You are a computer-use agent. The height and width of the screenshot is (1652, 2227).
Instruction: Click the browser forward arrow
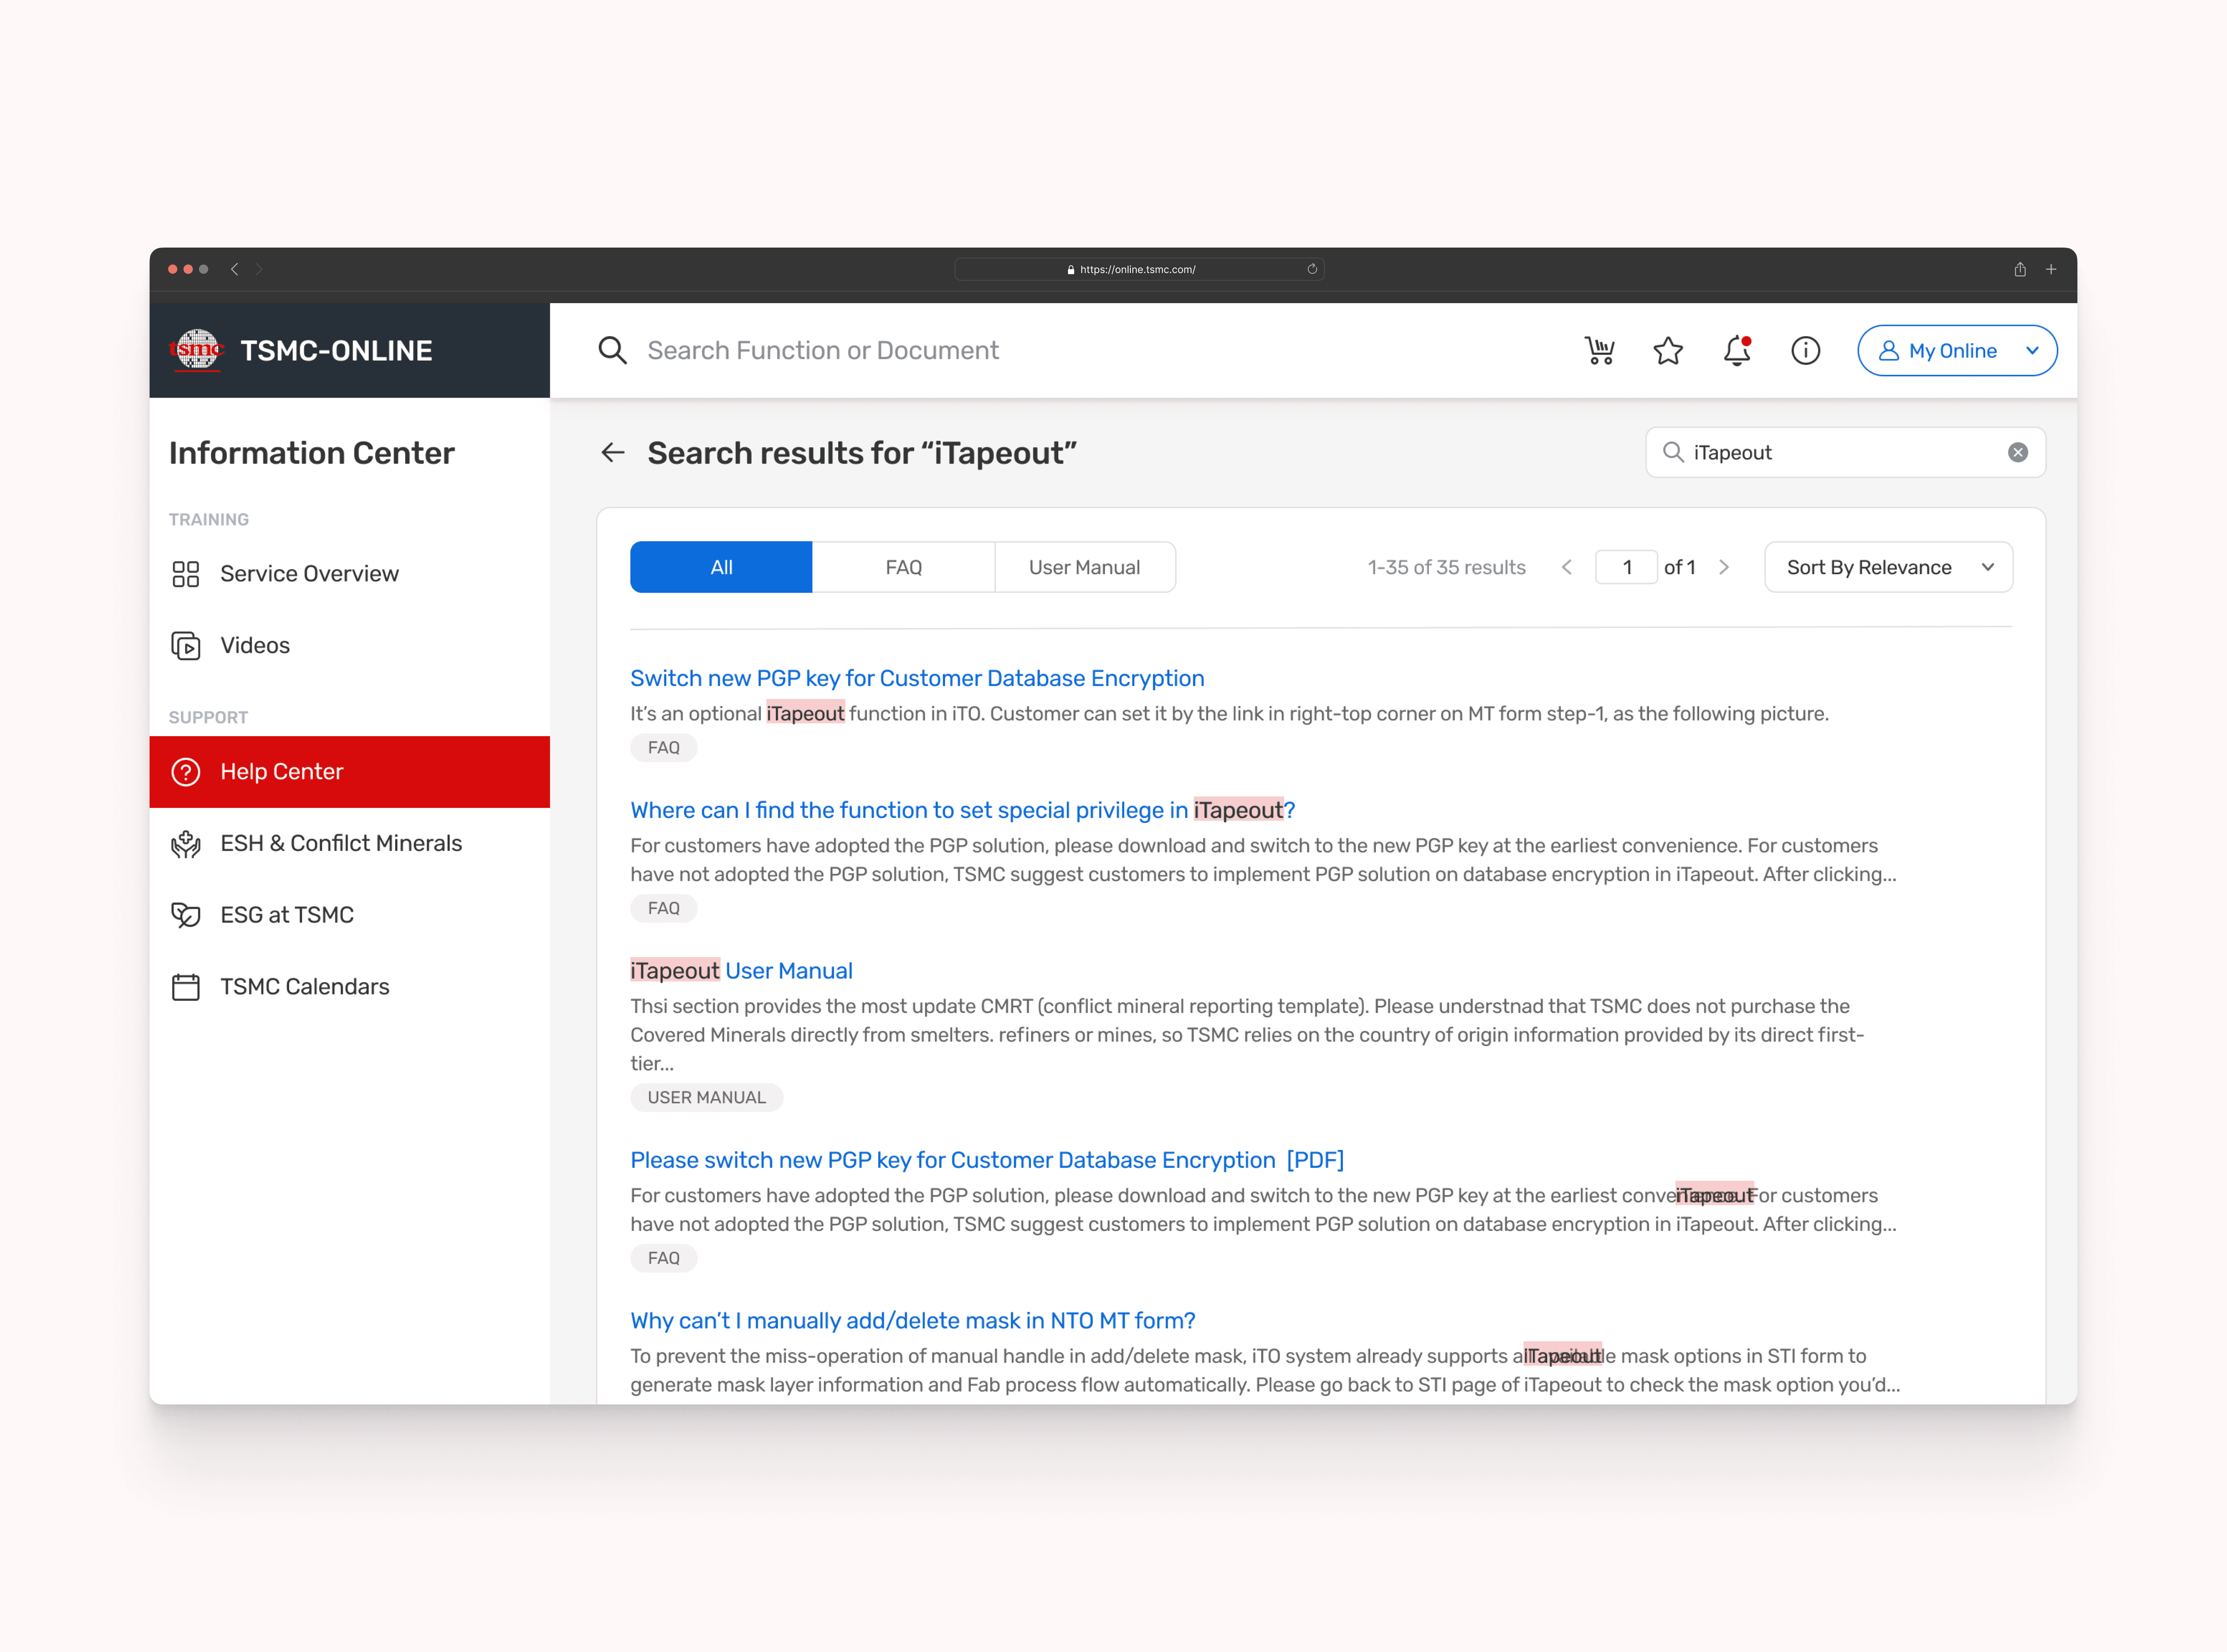259,269
